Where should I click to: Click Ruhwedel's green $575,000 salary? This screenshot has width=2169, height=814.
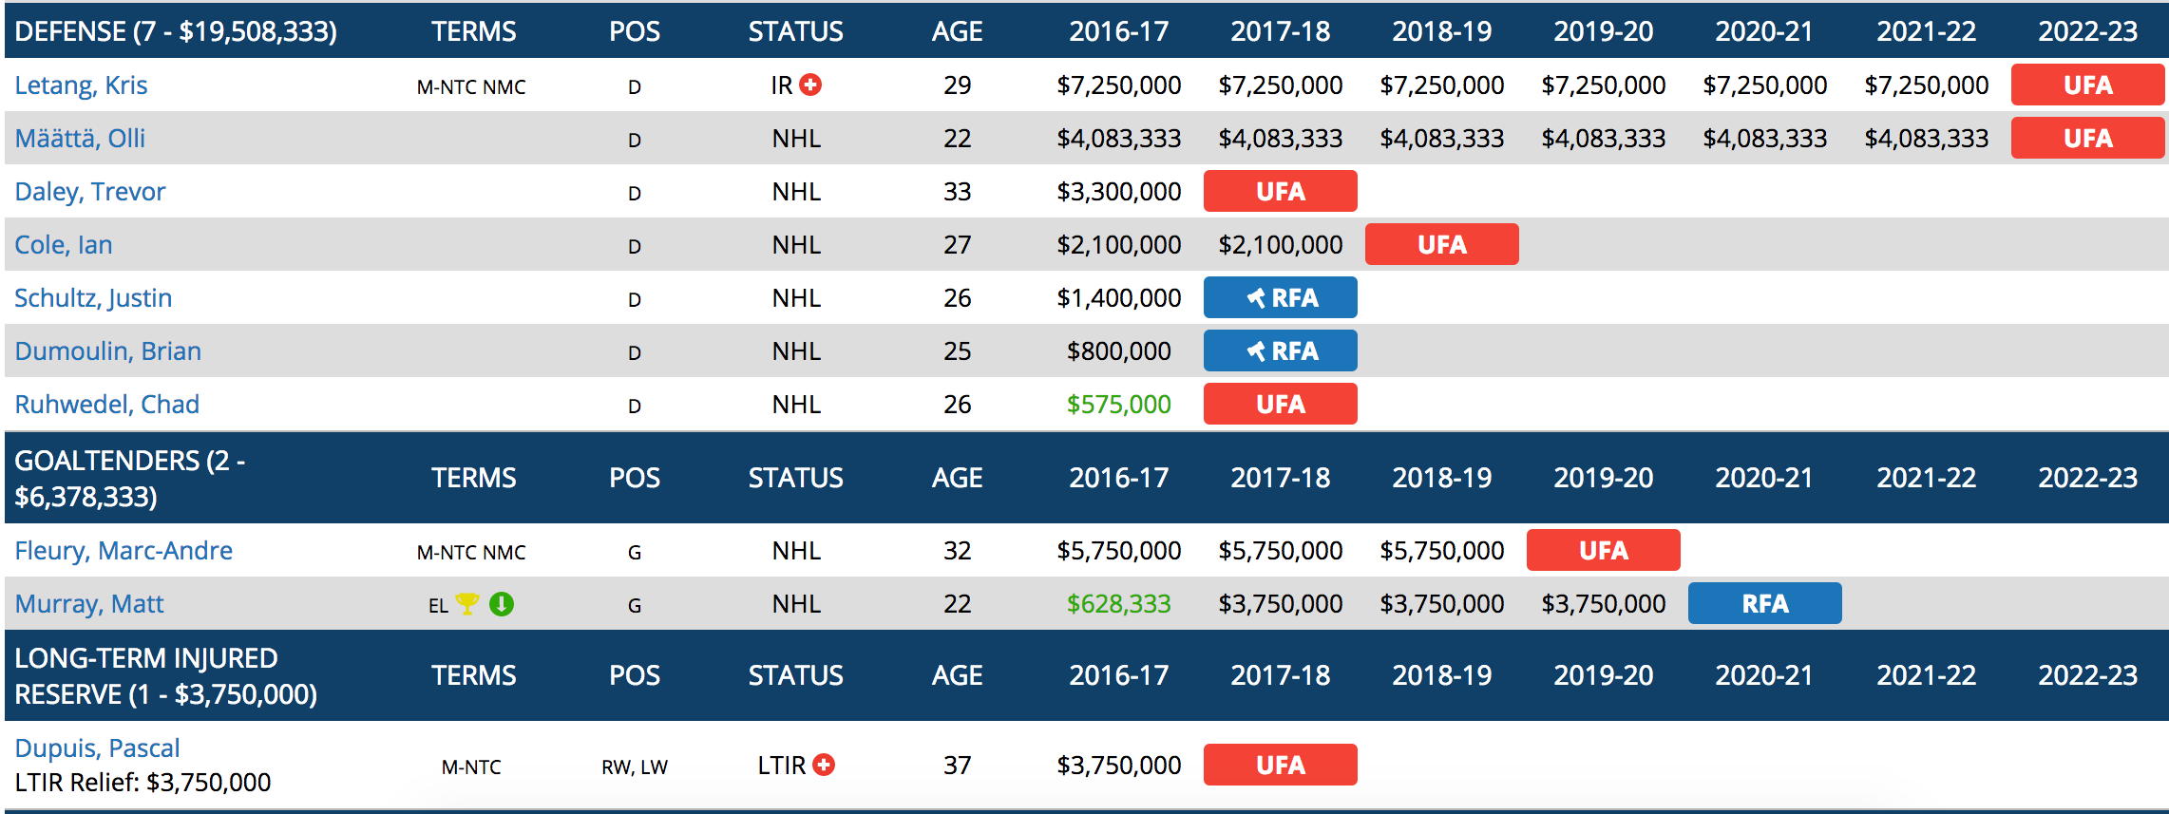1118,405
